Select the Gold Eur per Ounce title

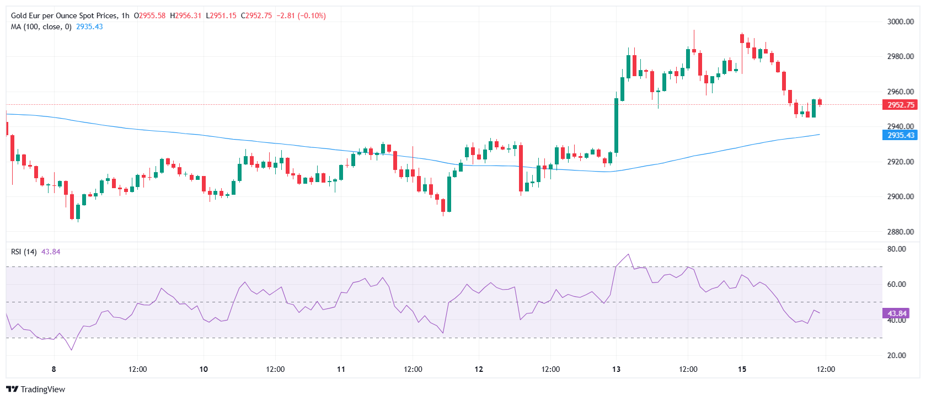coord(64,15)
